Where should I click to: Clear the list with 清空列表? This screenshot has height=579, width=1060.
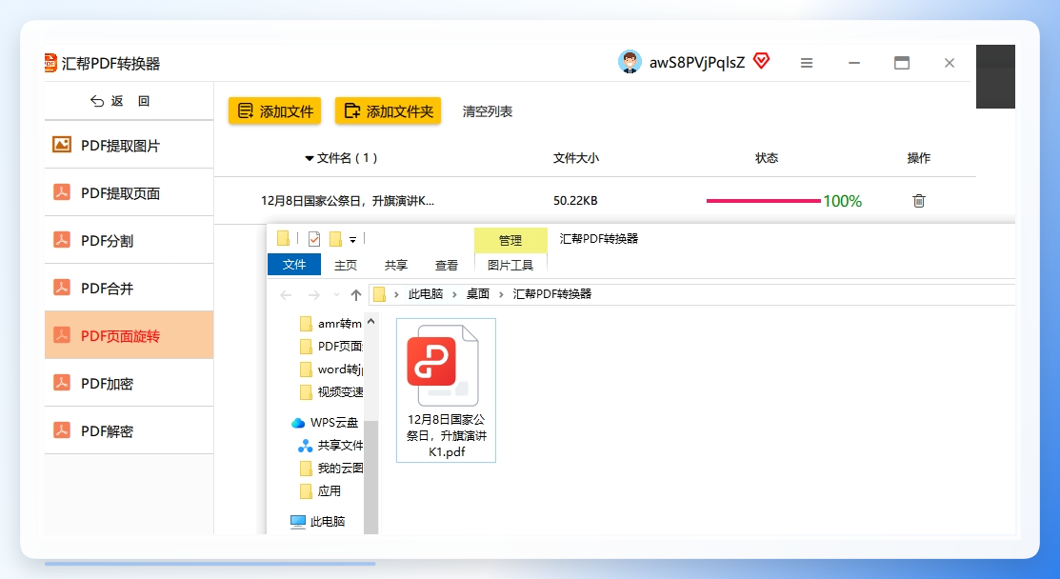click(x=488, y=111)
